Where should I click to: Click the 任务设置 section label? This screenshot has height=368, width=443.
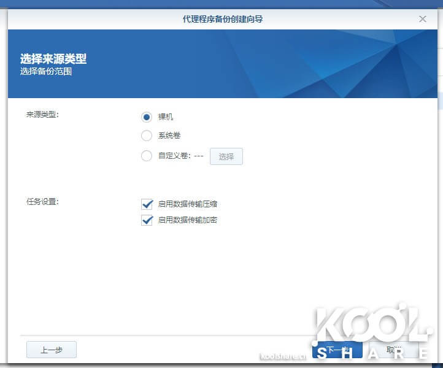[42, 201]
